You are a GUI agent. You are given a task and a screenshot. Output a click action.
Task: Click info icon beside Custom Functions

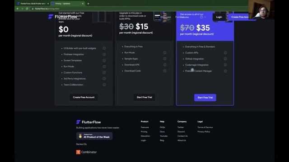click(x=104, y=72)
